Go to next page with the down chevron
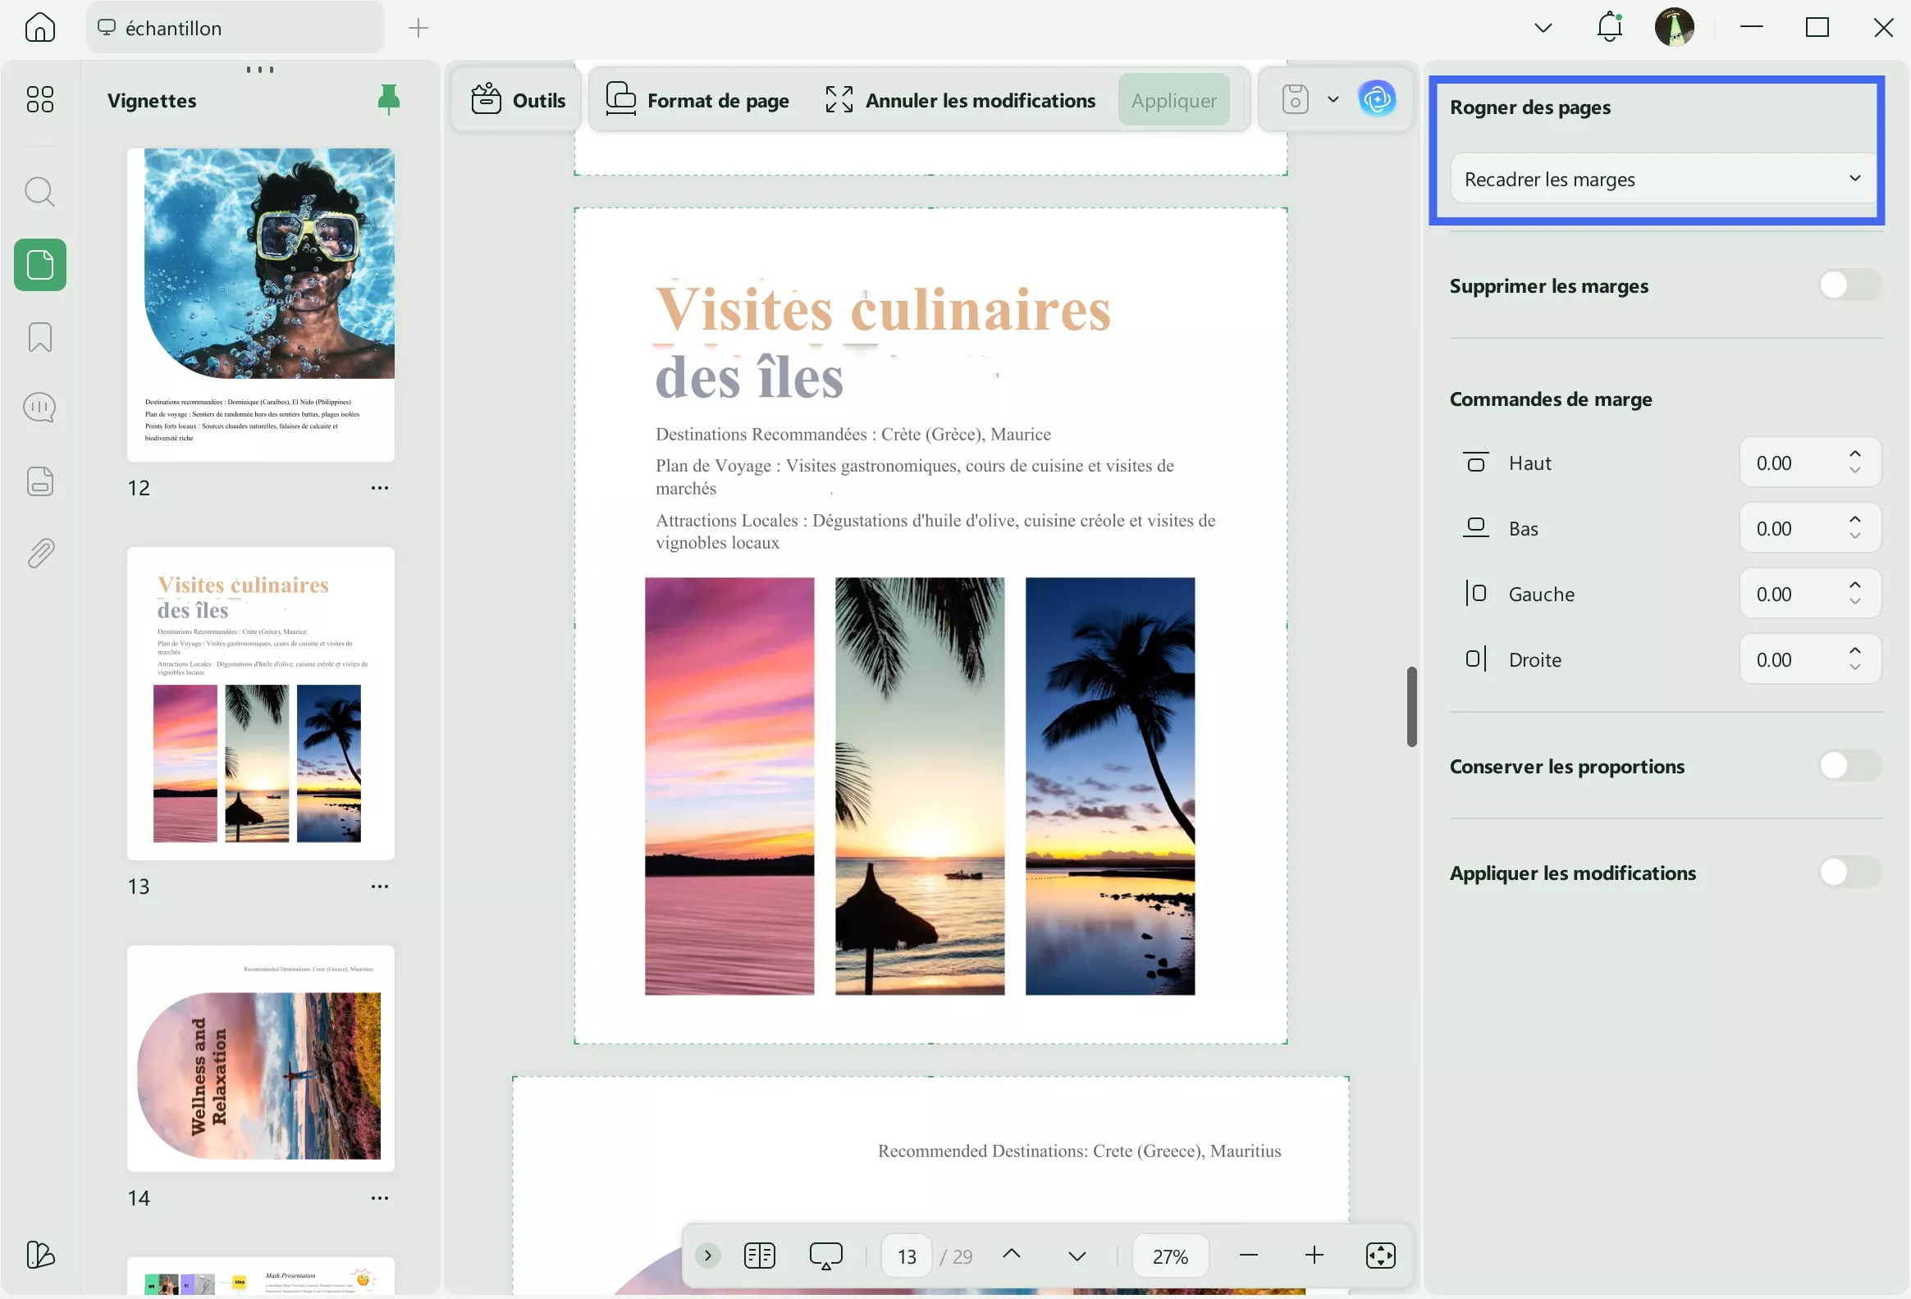1911x1299 pixels. (1077, 1256)
